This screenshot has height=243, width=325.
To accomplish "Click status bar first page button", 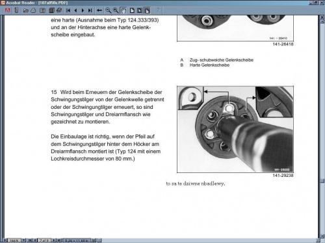I will click(30, 240).
